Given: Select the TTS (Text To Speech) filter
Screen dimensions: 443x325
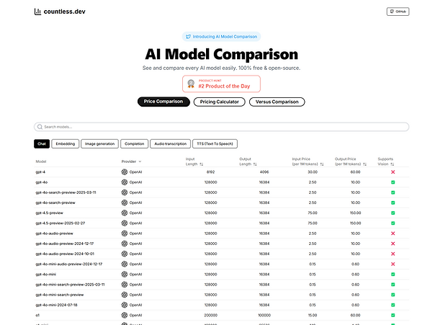Looking at the screenshot, I should [x=215, y=144].
